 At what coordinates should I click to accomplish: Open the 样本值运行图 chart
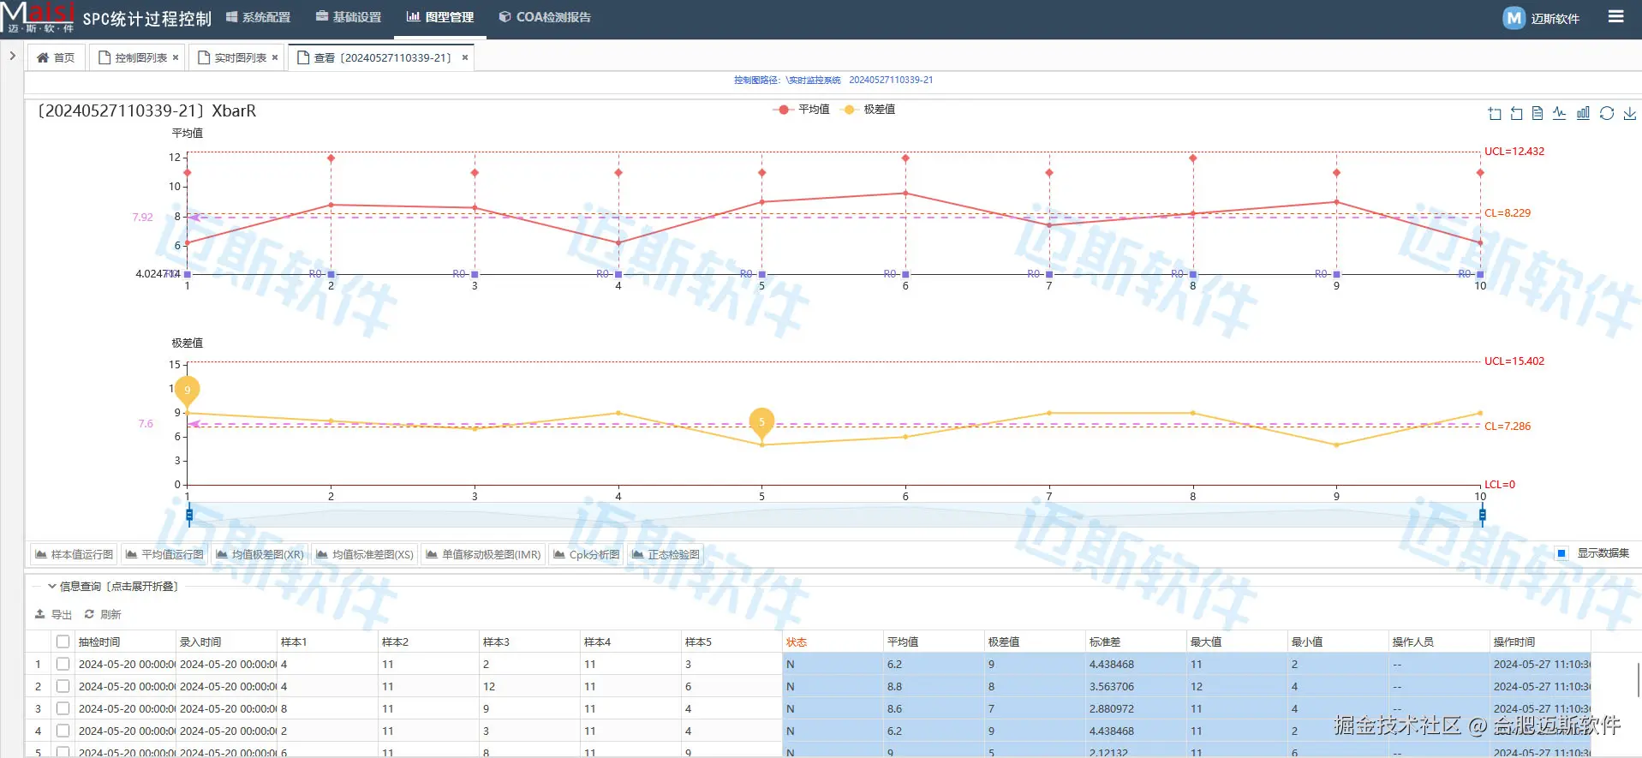click(x=75, y=554)
